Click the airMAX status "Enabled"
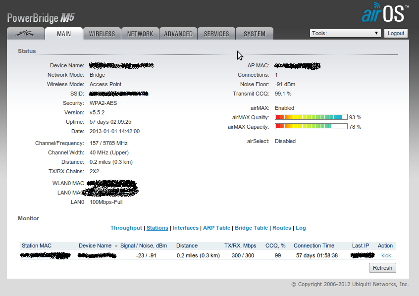The image size is (419, 296). tap(285, 108)
